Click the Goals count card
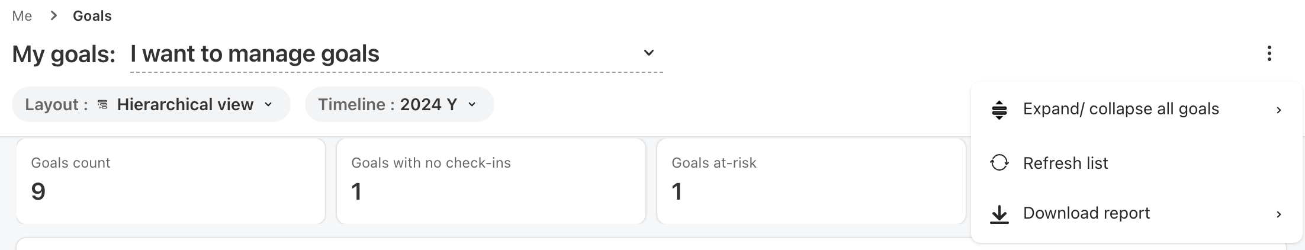This screenshot has height=250, width=1305. (171, 181)
